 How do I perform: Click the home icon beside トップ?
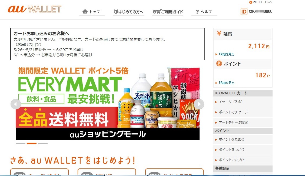point(85,11)
